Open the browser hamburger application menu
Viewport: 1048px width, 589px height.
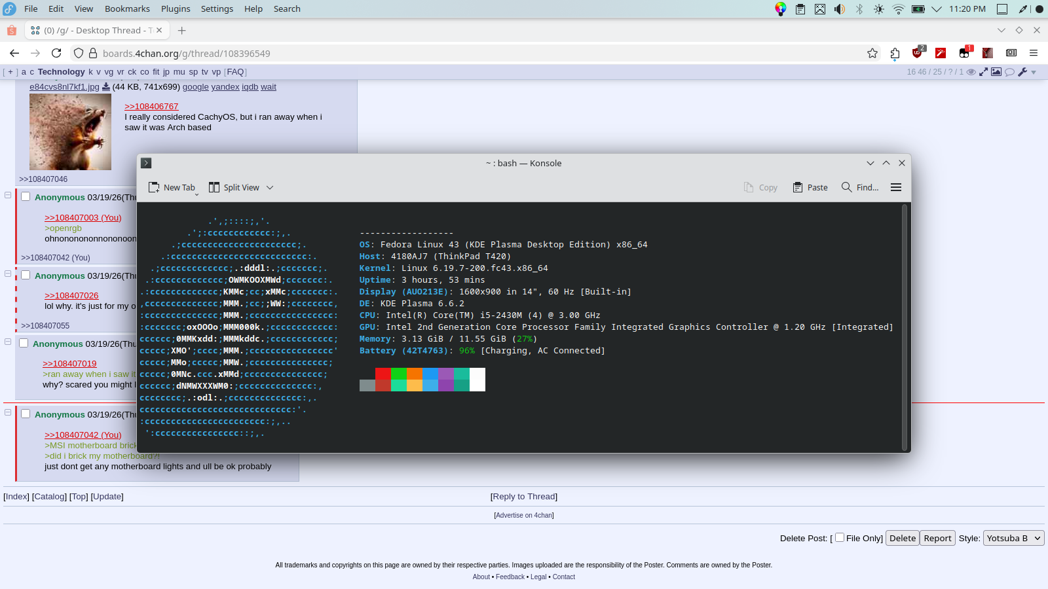click(1034, 53)
